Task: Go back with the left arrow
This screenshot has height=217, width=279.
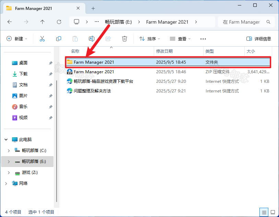Action: point(10,22)
